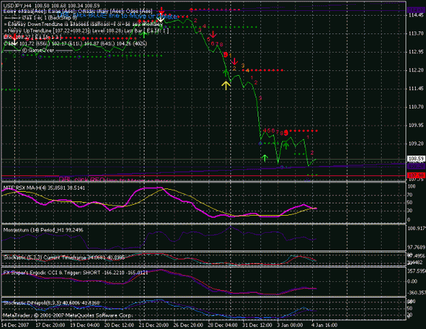
Task: Click the red 107.90 price label
Action: (416, 175)
